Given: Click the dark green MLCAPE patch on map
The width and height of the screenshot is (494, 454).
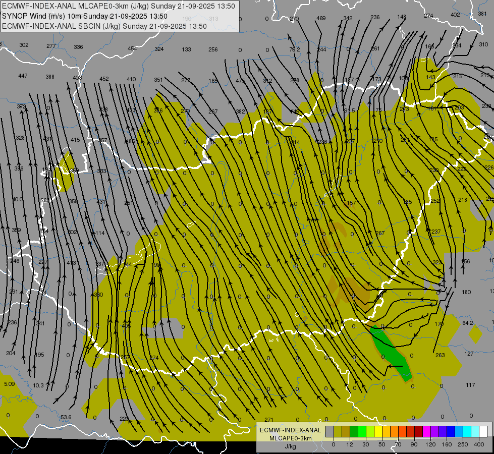Looking at the screenshot, I should (390, 352).
